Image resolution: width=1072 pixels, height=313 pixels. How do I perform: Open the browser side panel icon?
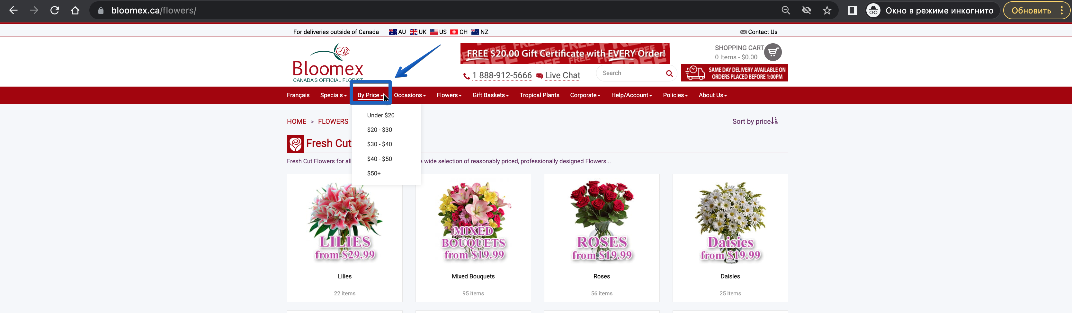852,10
